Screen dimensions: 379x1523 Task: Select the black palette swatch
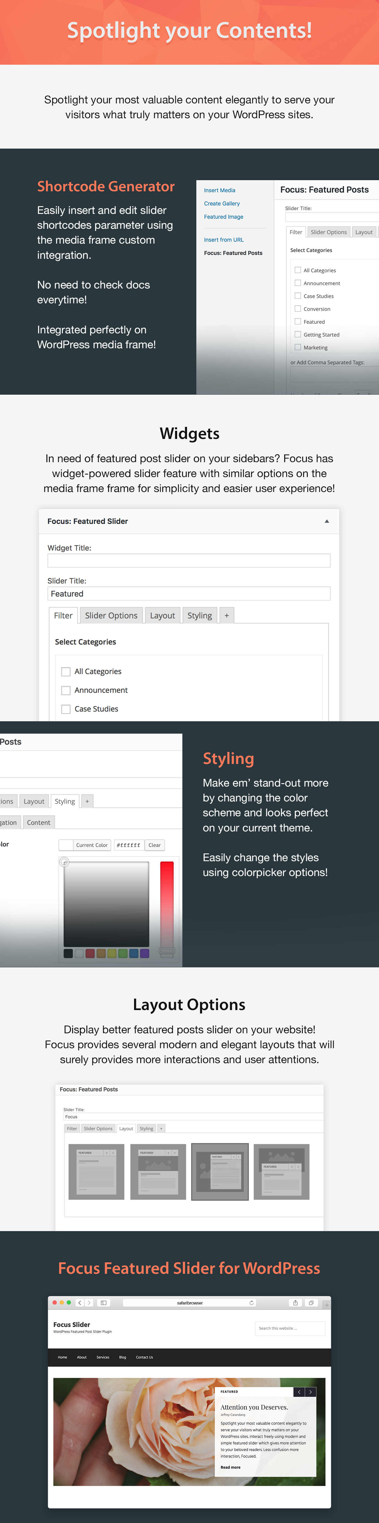tap(68, 953)
